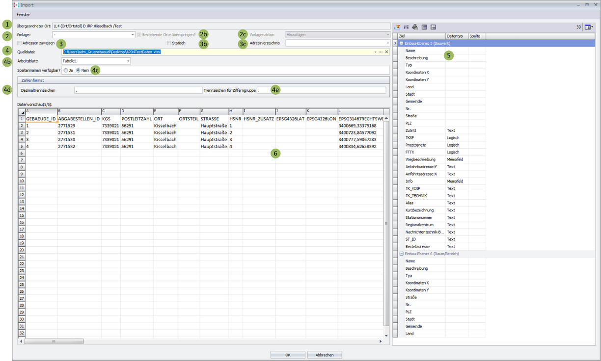Open the Fenster menu
This screenshot has height=361, width=601.
pyautogui.click(x=24, y=15)
